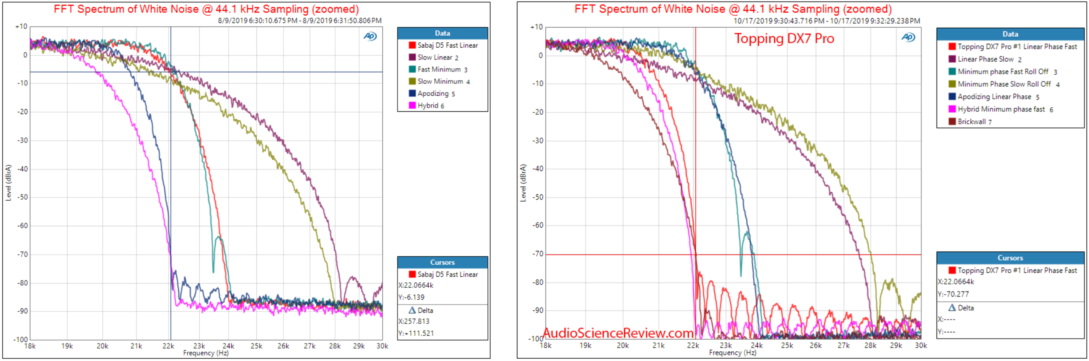Click 'Apodizing Linear Phase 5' legend label
Viewport: 1089px width, 361px height.
tap(998, 96)
